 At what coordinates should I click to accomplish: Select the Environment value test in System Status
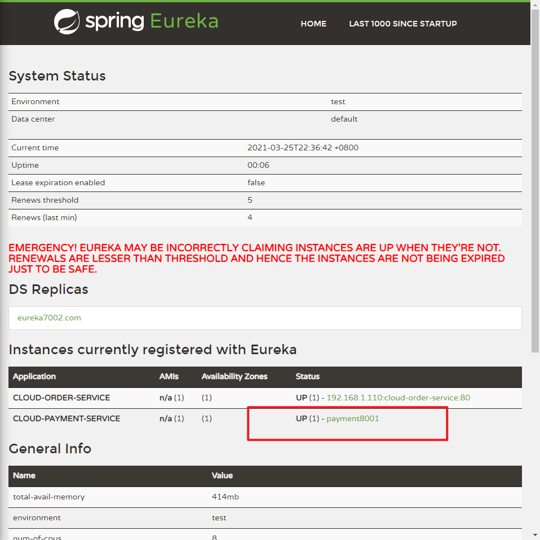pos(338,101)
